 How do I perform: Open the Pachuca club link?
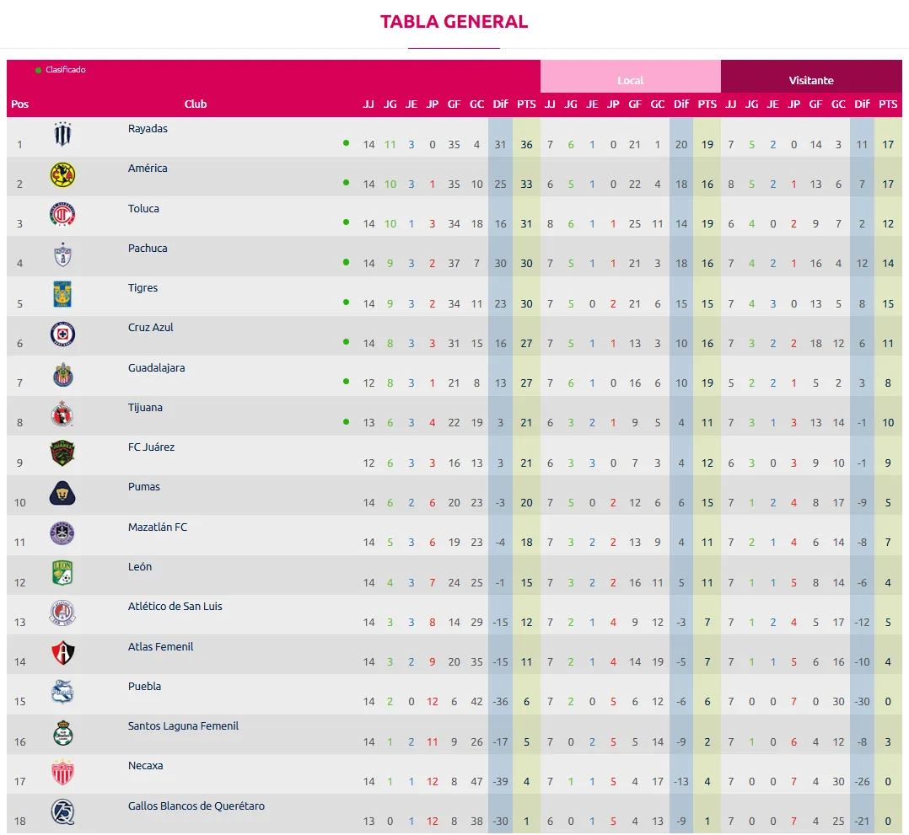pyautogui.click(x=148, y=249)
